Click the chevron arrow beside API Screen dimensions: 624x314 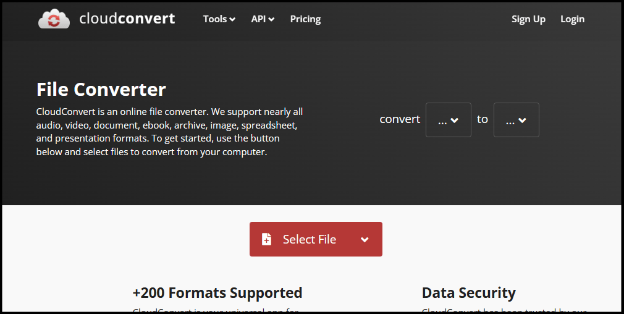click(271, 19)
